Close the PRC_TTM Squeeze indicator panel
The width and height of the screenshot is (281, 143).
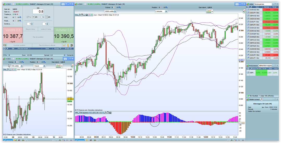(110, 113)
